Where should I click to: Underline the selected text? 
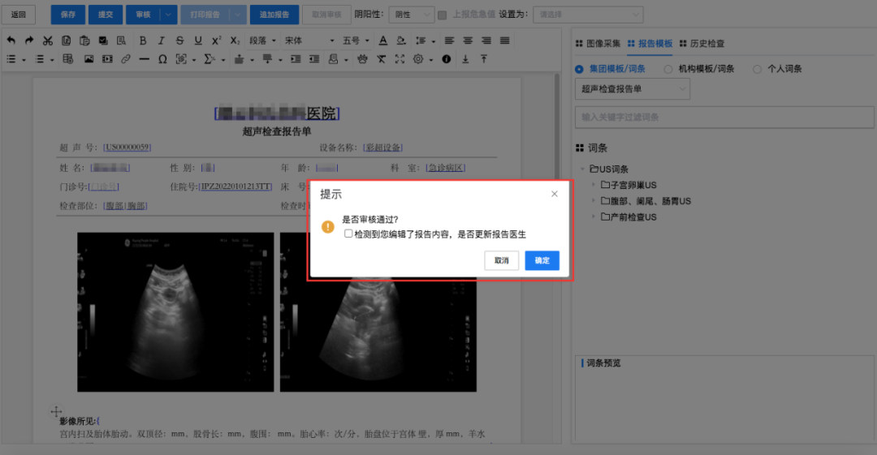click(x=198, y=41)
